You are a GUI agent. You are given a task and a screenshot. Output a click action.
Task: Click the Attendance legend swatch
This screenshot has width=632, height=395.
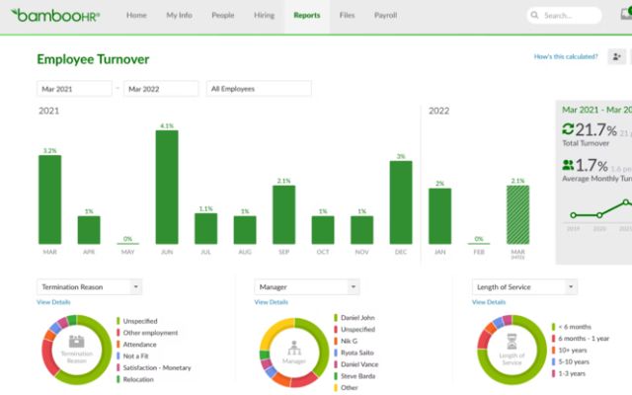(118, 345)
